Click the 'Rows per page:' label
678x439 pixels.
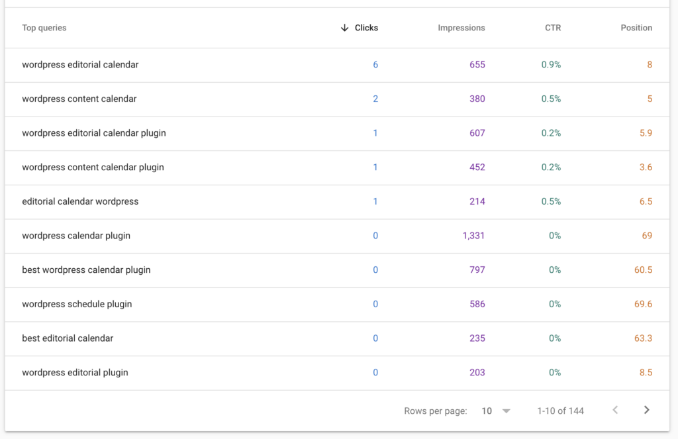point(436,411)
